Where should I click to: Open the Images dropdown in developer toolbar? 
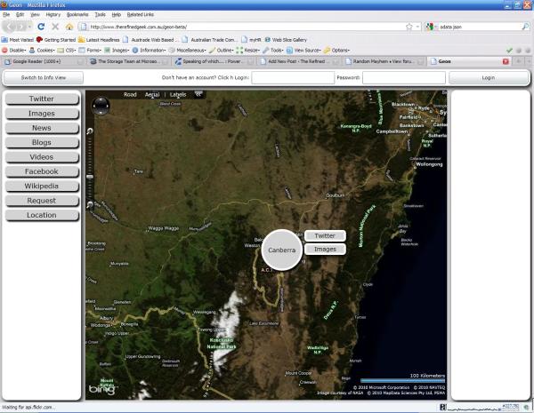click(117, 51)
